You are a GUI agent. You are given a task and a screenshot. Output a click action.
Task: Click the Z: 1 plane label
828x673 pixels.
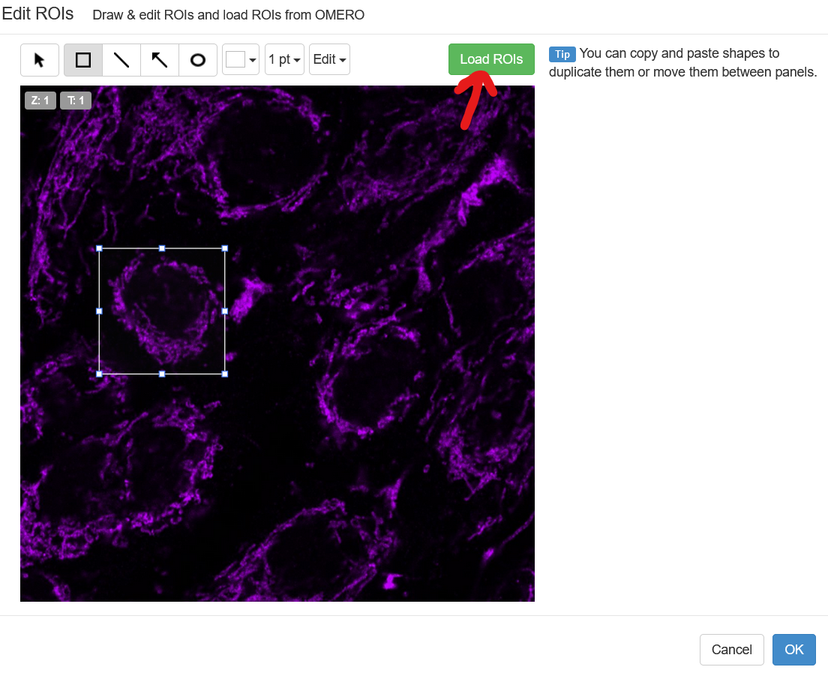tap(40, 101)
